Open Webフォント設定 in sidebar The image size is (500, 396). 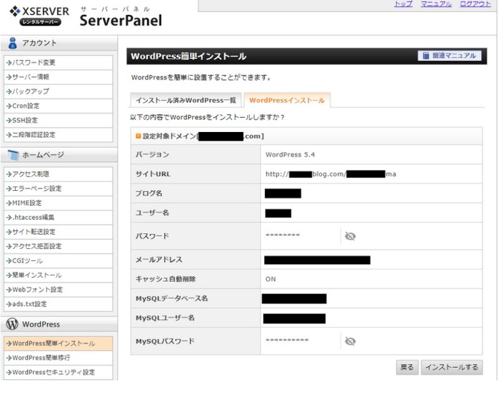pos(58,290)
